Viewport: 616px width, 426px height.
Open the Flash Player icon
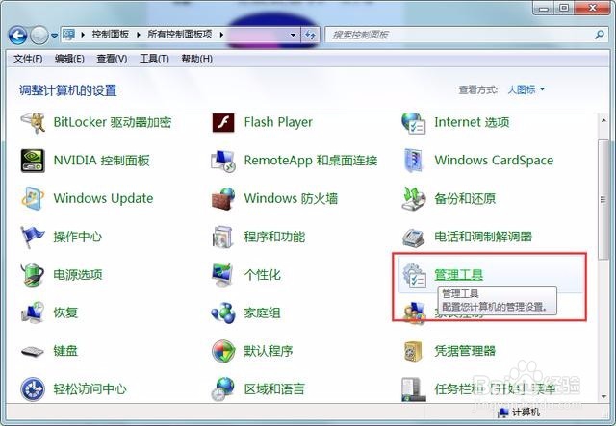point(223,122)
